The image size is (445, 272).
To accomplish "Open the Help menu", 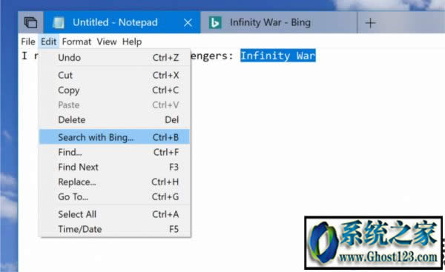I will coord(132,42).
